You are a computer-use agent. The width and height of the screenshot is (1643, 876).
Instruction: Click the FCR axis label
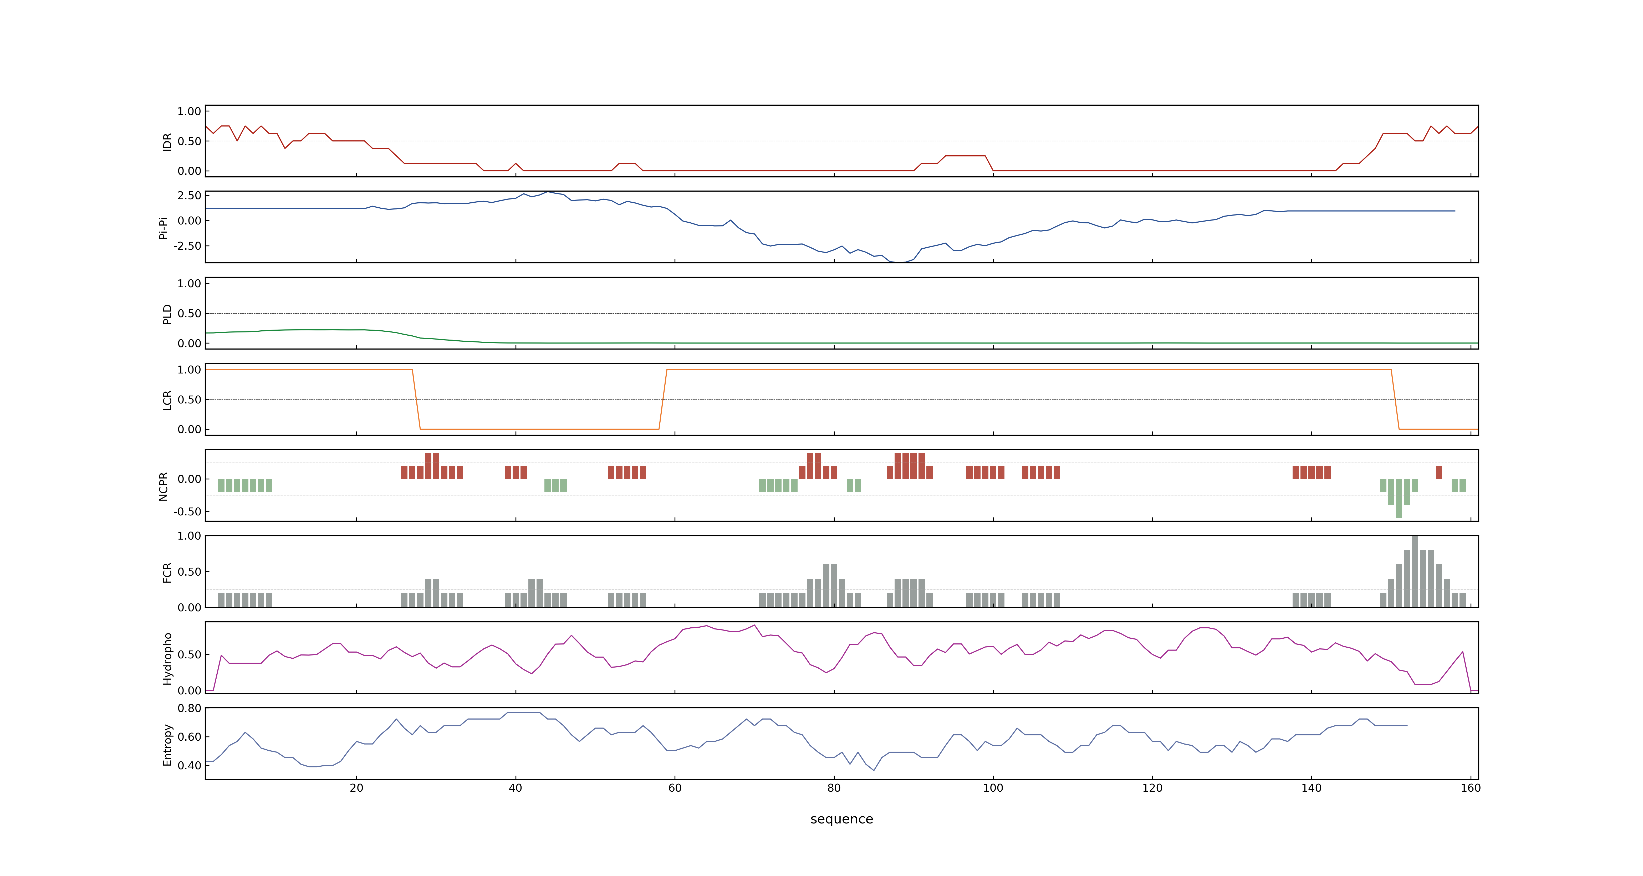pyautogui.click(x=167, y=572)
